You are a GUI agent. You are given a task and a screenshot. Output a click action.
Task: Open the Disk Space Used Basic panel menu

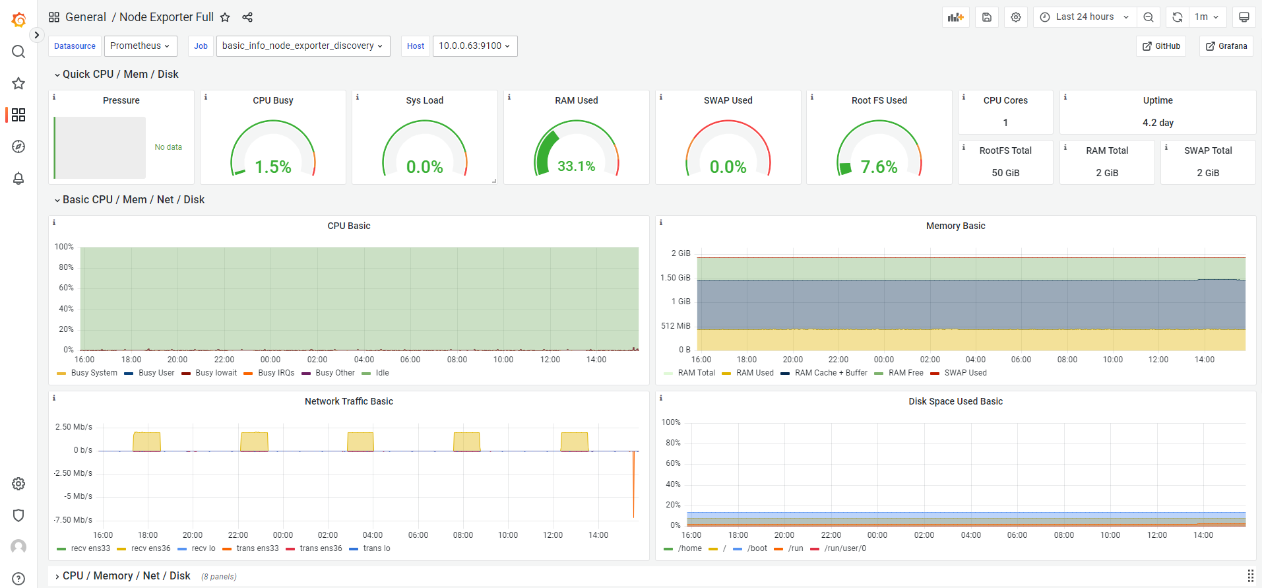click(955, 401)
